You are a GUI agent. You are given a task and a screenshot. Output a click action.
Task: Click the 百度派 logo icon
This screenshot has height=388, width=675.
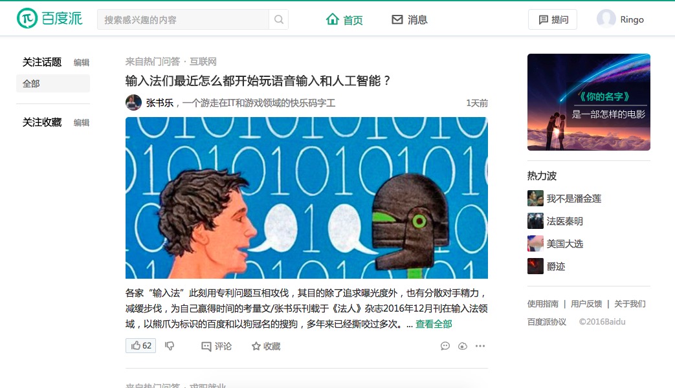tap(27, 19)
